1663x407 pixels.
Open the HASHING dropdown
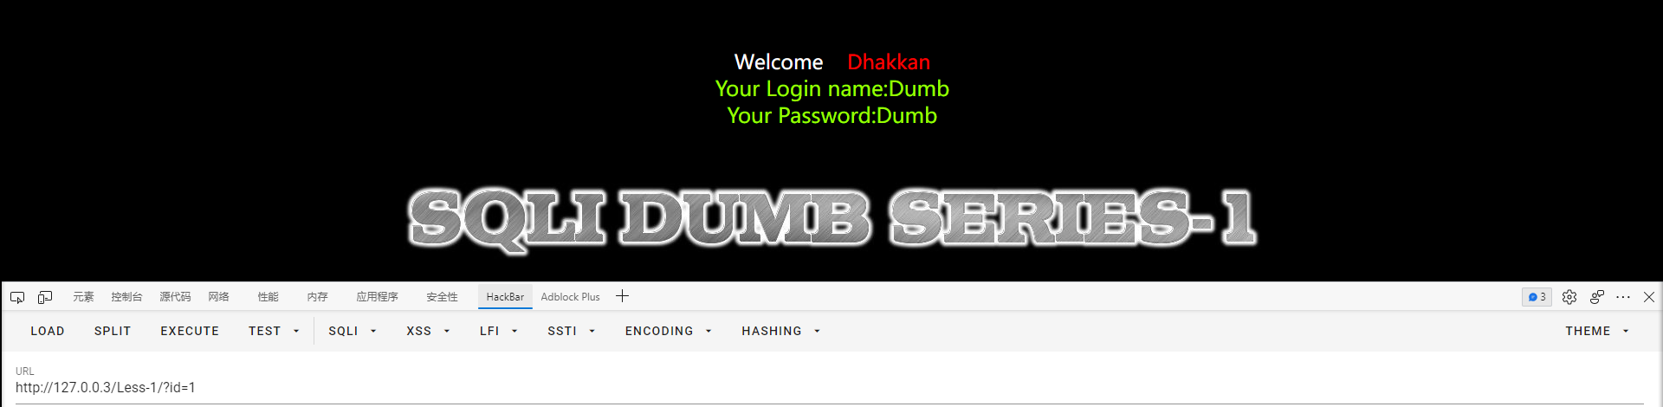(781, 331)
